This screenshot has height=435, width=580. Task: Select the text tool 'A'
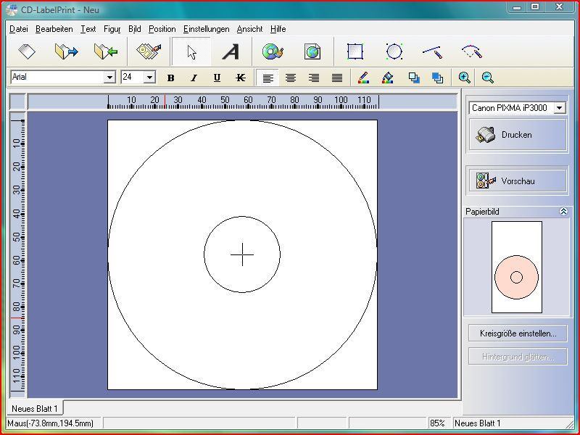click(x=231, y=52)
